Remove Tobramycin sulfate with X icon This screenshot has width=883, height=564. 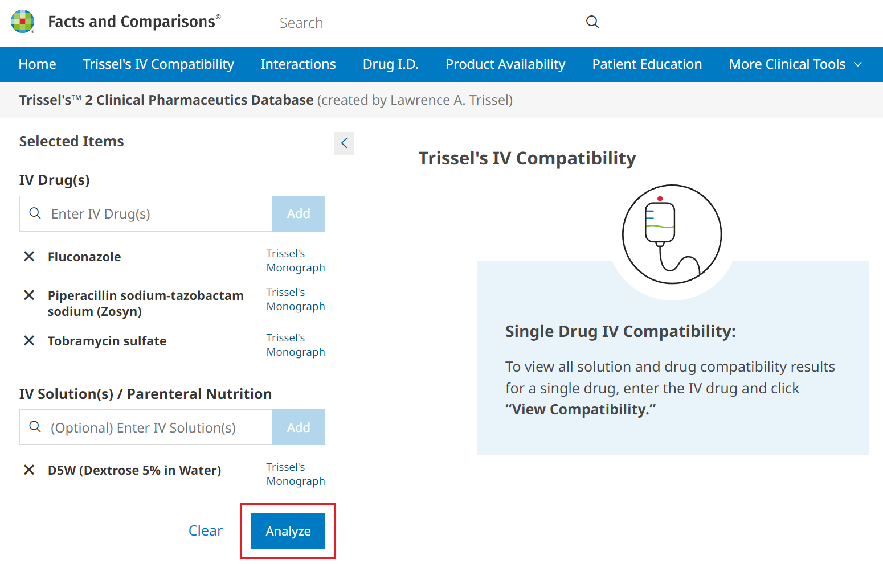tap(29, 341)
